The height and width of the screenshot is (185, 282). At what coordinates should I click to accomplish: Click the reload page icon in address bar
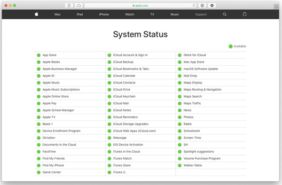click(194, 6)
